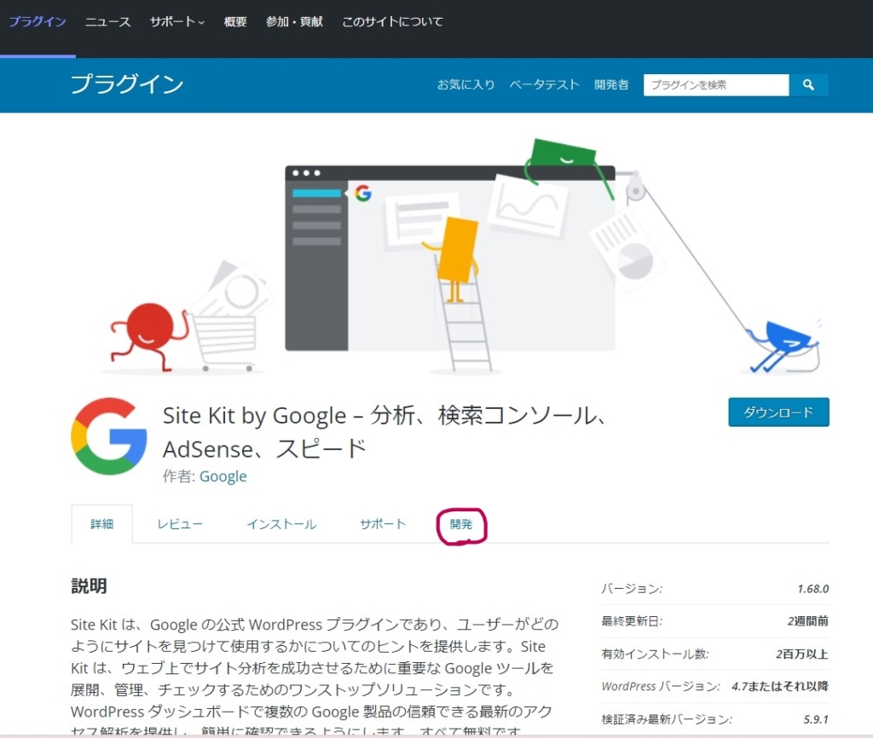Click the version value 1.68.0

pos(812,589)
